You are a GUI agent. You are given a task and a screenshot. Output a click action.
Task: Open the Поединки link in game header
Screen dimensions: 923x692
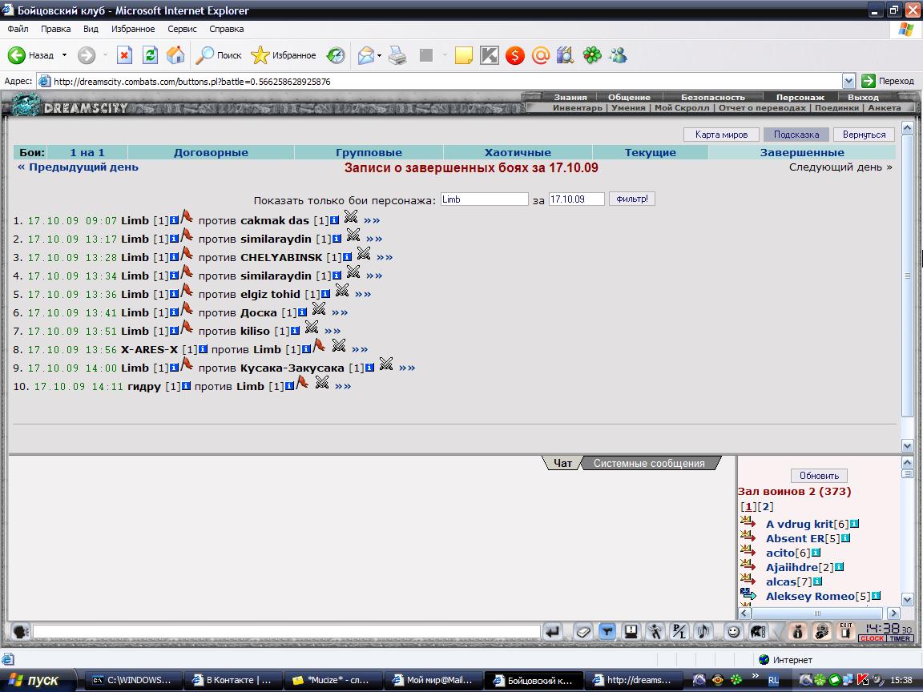[x=836, y=107]
